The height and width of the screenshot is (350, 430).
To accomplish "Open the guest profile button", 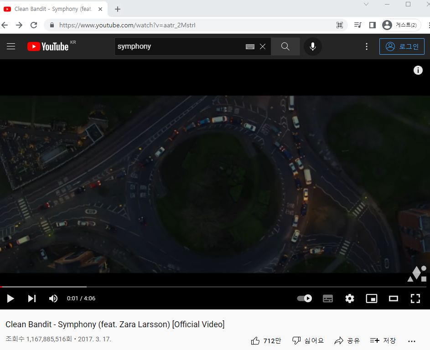I will point(401,25).
